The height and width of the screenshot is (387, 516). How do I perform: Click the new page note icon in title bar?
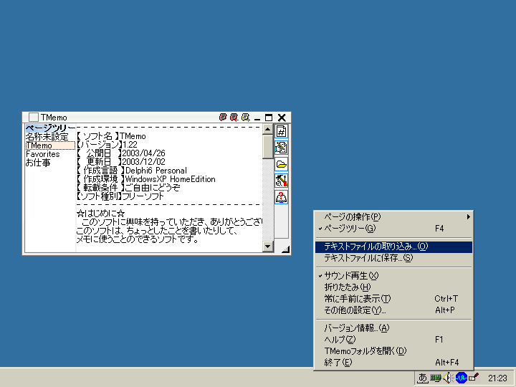point(223,117)
